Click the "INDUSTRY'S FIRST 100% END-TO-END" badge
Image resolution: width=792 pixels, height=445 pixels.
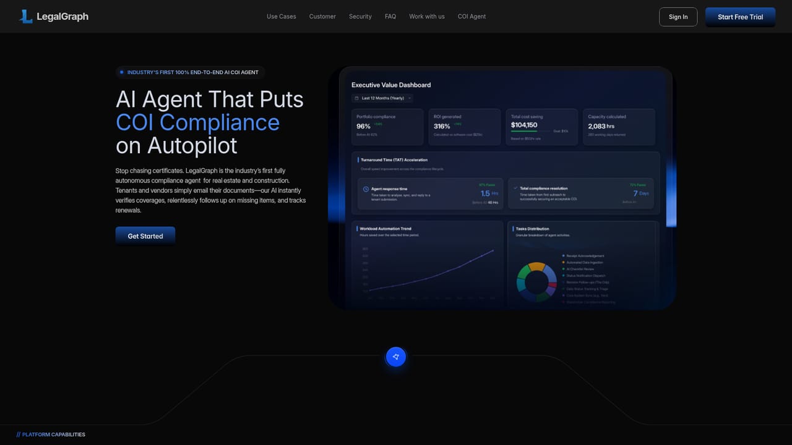point(190,72)
